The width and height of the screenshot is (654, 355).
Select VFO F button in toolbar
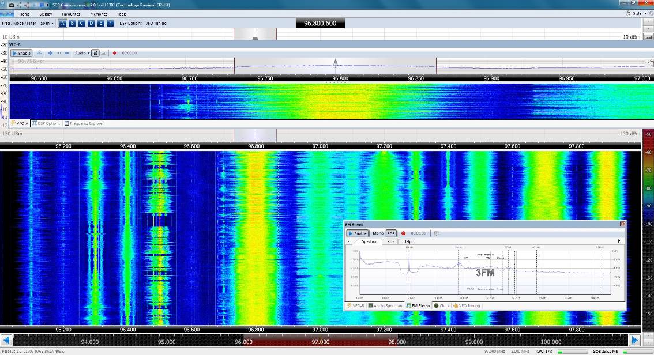[x=110, y=23]
